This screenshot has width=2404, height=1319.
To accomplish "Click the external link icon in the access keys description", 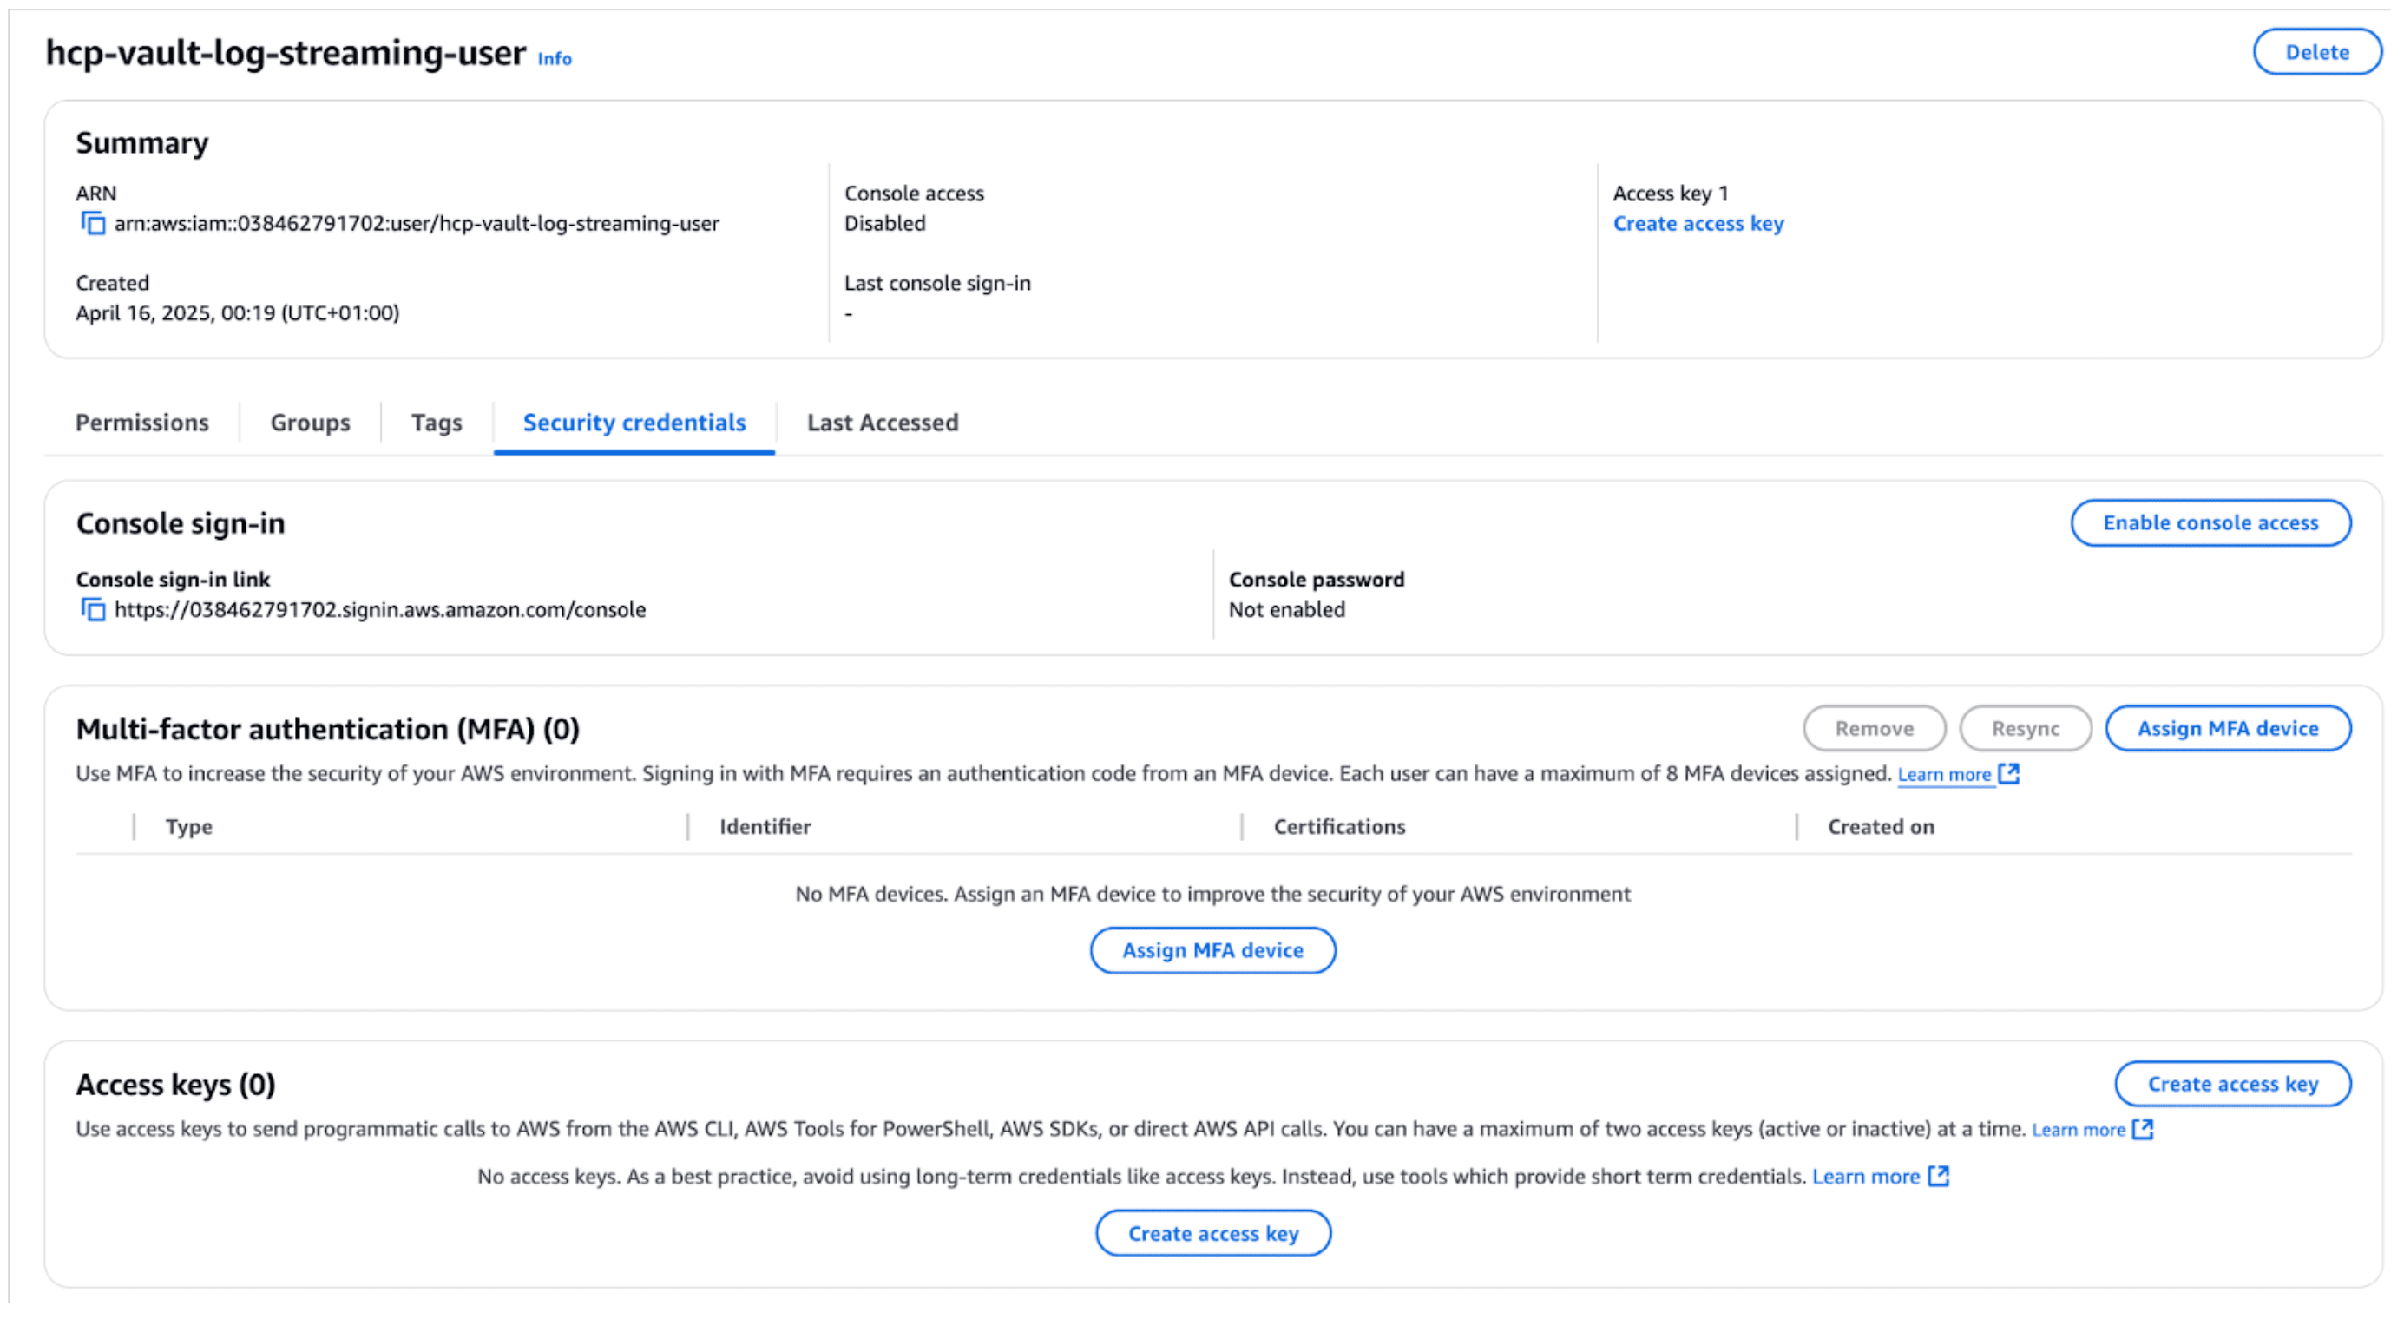I will point(2144,1130).
